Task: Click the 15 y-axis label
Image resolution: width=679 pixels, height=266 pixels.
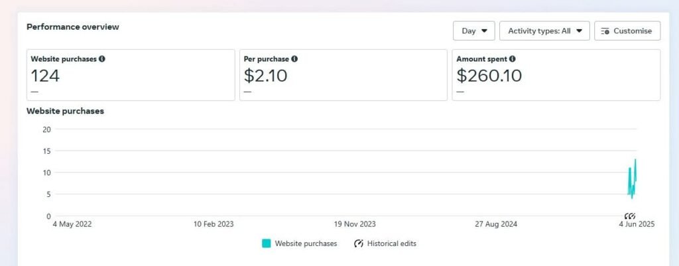Action: [x=47, y=151]
